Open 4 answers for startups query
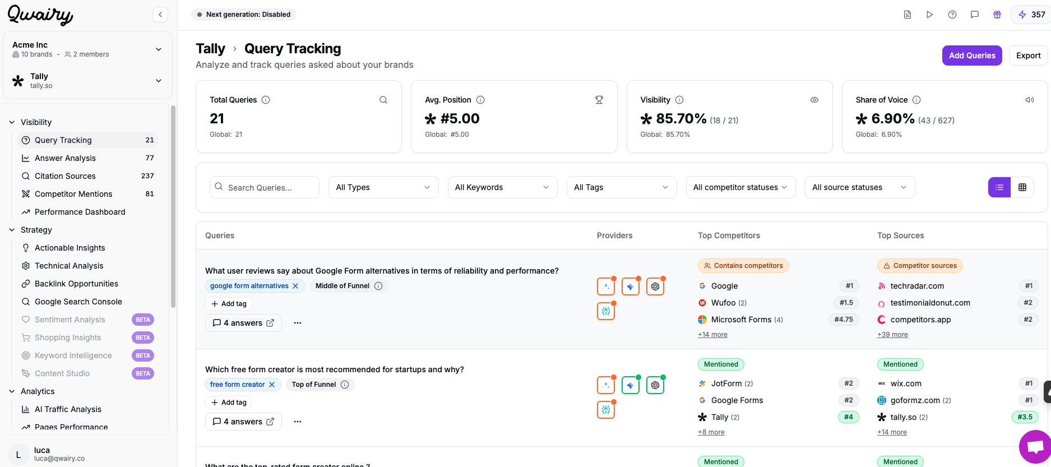Screen dimensions: 1051x467 point(243,422)
